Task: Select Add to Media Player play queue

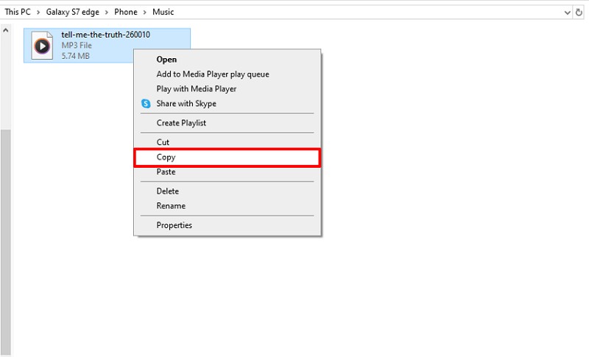Action: (227, 74)
